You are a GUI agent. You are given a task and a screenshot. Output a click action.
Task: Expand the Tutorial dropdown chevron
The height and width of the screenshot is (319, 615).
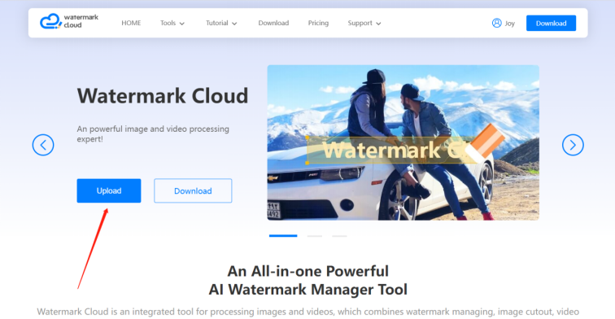[234, 24]
